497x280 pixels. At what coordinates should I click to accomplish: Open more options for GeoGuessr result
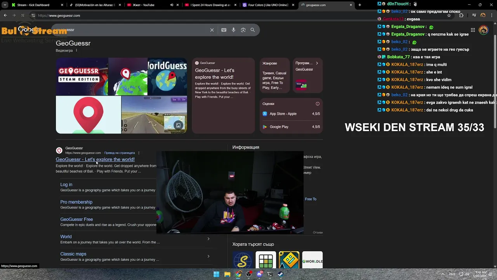(139, 153)
